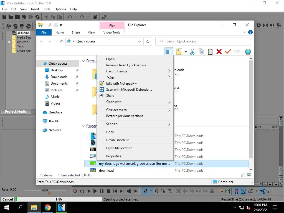Image resolution: width=284 pixels, height=213 pixels.
Task: Collapse the Frequent folders section chevron
Action: point(83,61)
